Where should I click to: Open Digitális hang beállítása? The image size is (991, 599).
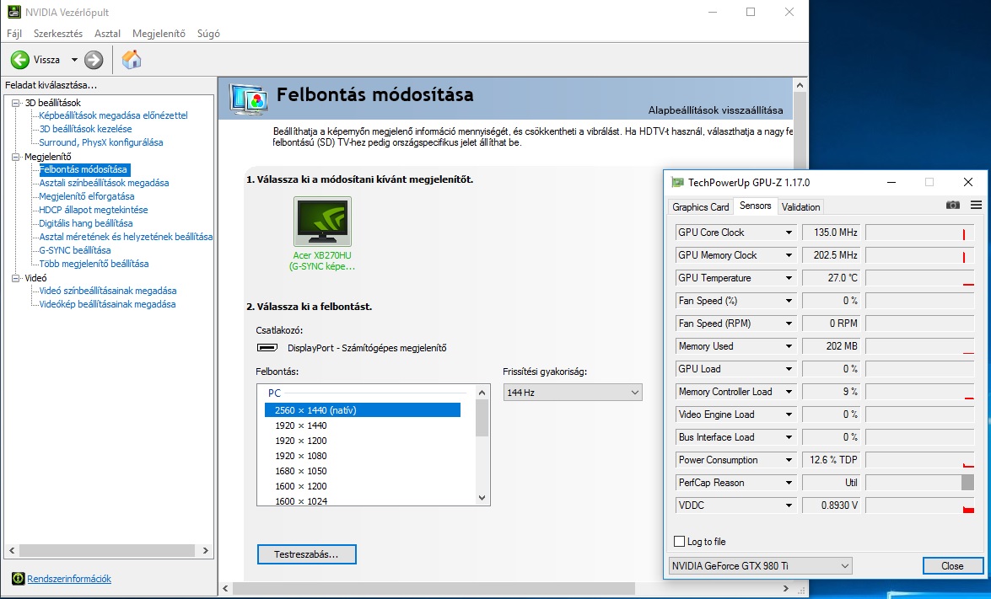click(86, 223)
